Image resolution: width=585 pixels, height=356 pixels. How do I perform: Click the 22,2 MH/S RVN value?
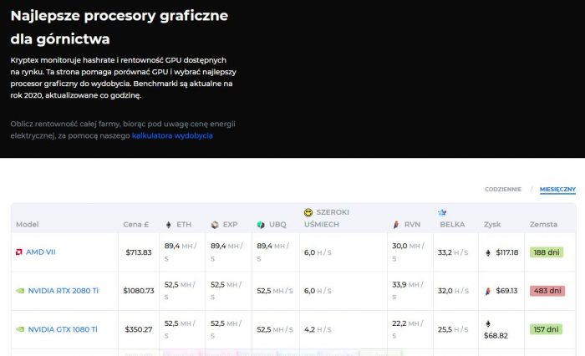pos(408,329)
